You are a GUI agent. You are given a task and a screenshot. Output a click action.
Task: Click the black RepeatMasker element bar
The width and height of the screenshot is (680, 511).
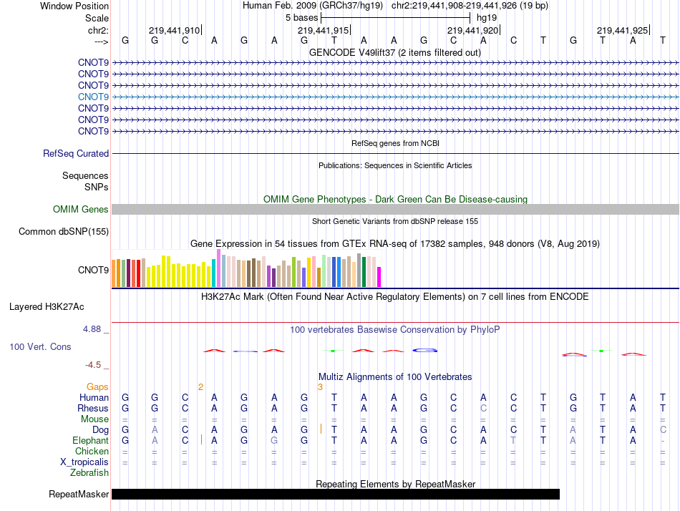point(335,495)
